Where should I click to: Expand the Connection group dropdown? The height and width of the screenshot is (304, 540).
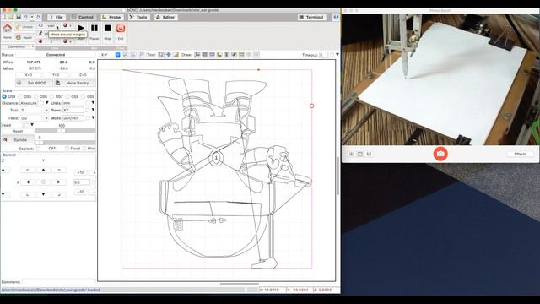[33, 46]
